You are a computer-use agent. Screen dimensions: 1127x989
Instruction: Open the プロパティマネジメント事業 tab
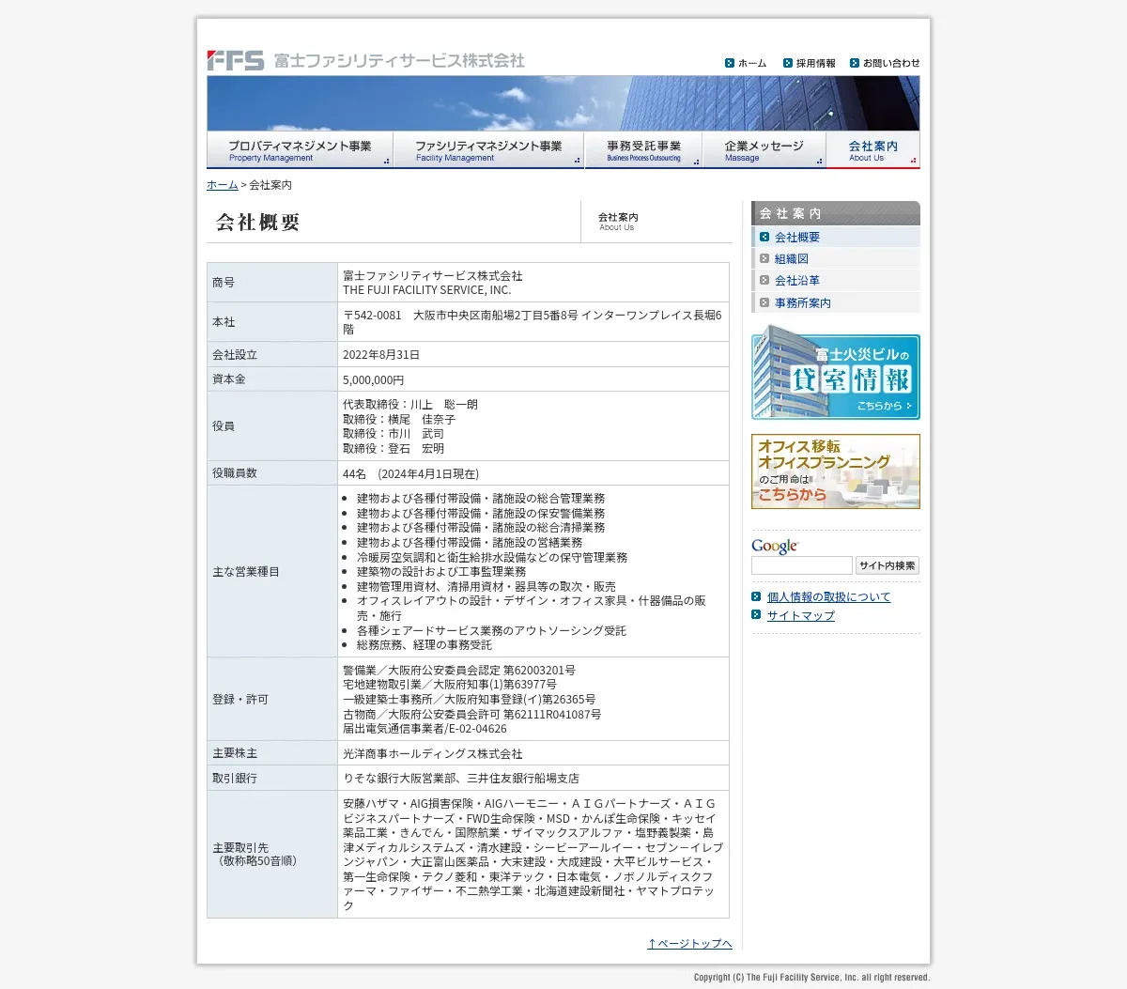[x=300, y=150]
